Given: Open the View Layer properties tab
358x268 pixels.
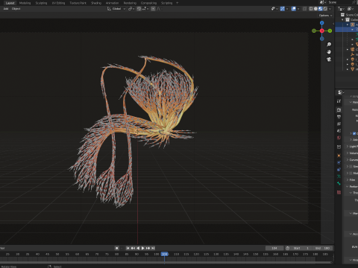Looking at the screenshot, I should pyautogui.click(x=339, y=124).
